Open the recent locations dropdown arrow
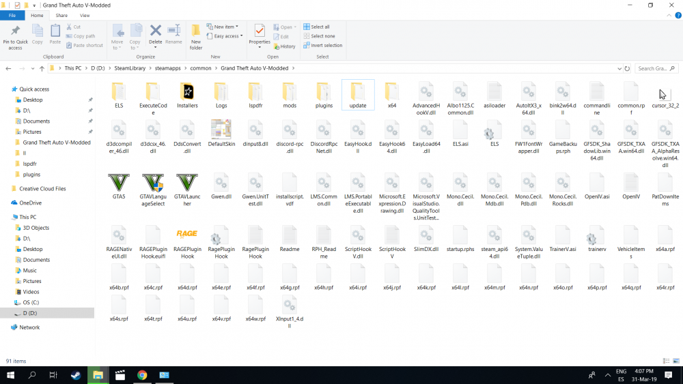This screenshot has width=683, height=384. pos(33,69)
